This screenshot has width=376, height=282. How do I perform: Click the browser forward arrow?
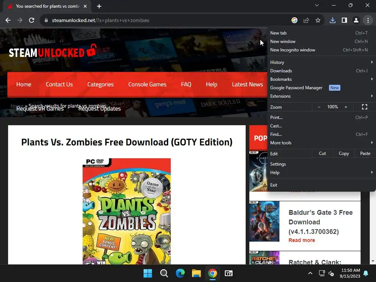20,21
